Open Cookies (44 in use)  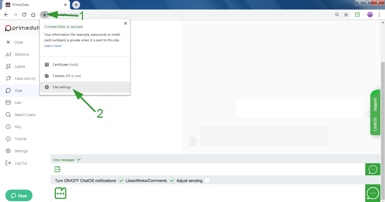[x=85, y=76]
